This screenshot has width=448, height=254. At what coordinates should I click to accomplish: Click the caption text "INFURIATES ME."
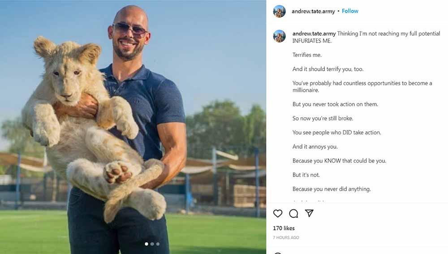pos(312,41)
